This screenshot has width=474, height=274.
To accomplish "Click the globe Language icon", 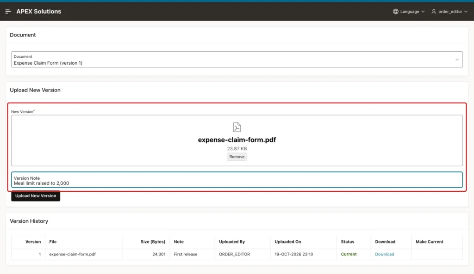I will (395, 12).
